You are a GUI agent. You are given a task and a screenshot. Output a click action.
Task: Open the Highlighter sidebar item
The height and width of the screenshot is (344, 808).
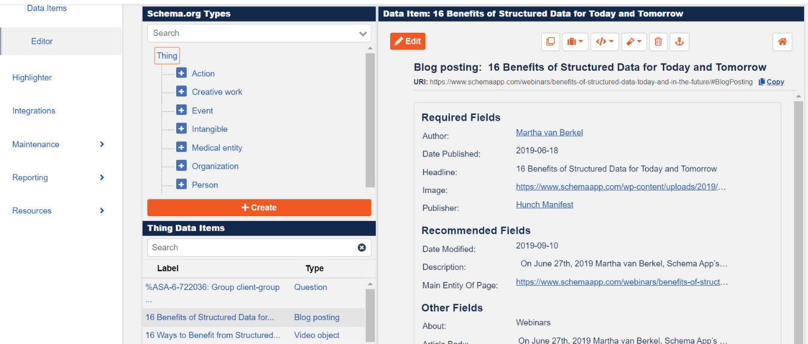tap(32, 77)
